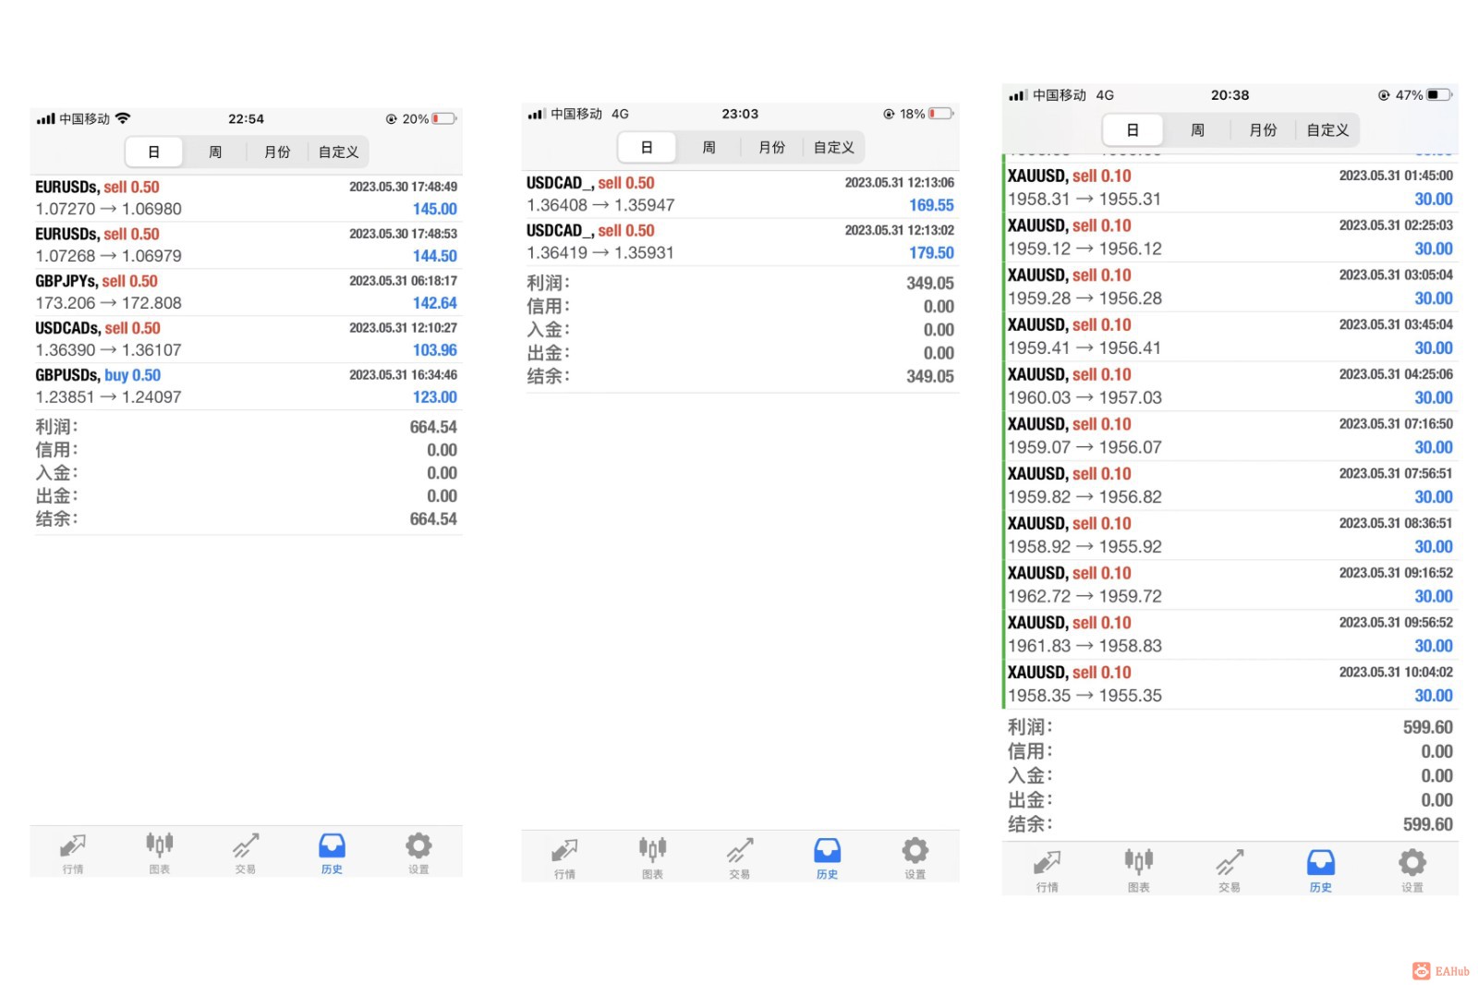This screenshot has height=985, width=1478.
Task: Expand the GBPJPYs sell 0.50 trade entry
Action: tap(245, 291)
